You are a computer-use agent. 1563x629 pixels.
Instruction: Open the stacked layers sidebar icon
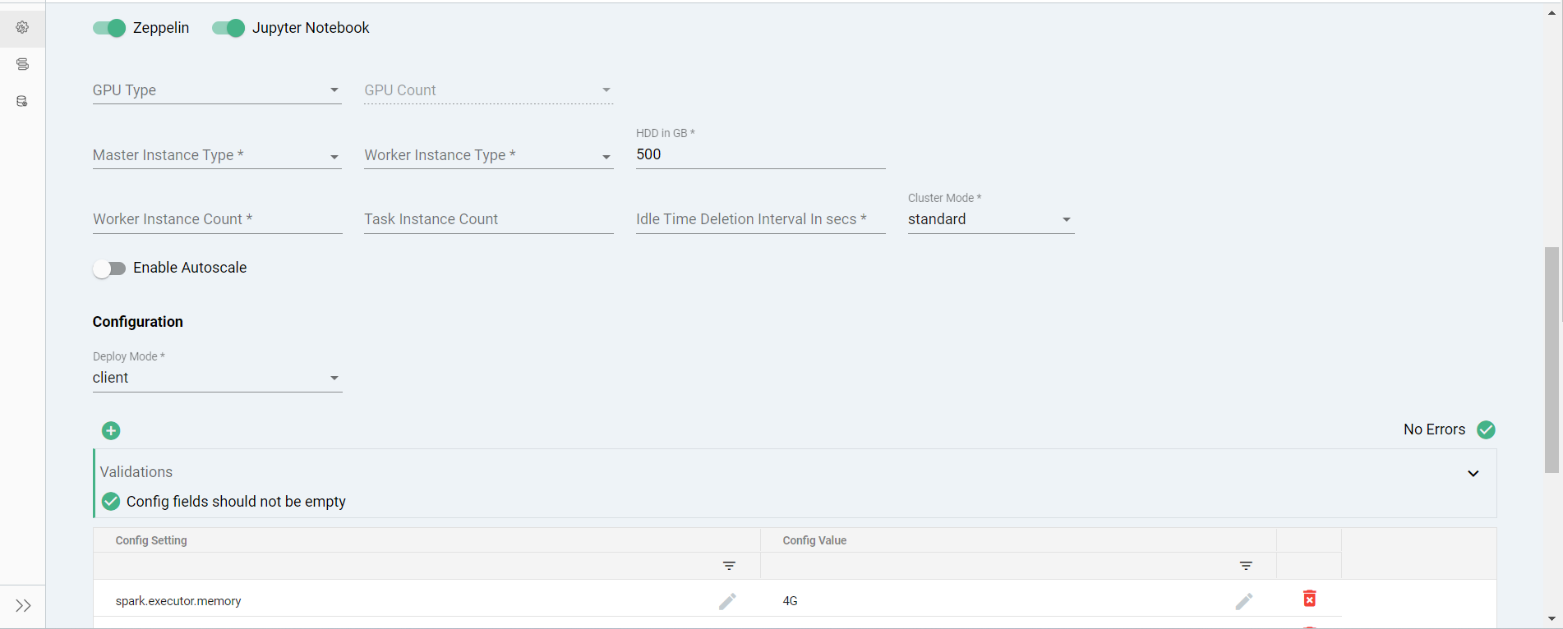(22, 64)
